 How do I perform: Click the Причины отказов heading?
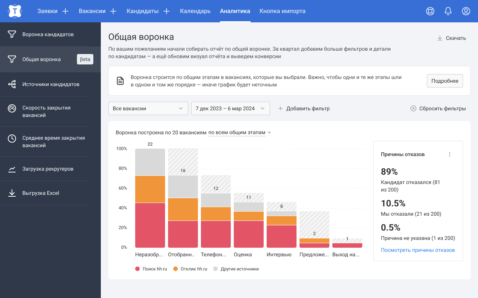(403, 154)
